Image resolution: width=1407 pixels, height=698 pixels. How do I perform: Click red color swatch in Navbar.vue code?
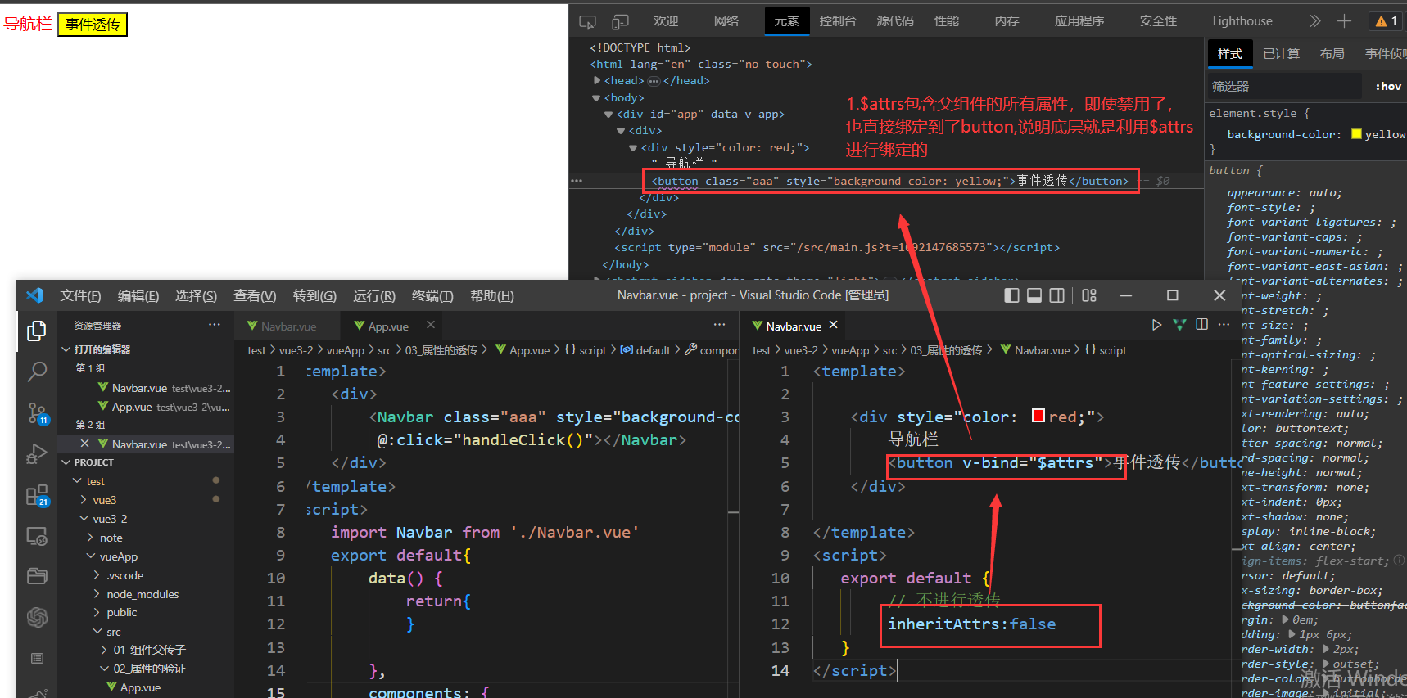pos(1038,416)
